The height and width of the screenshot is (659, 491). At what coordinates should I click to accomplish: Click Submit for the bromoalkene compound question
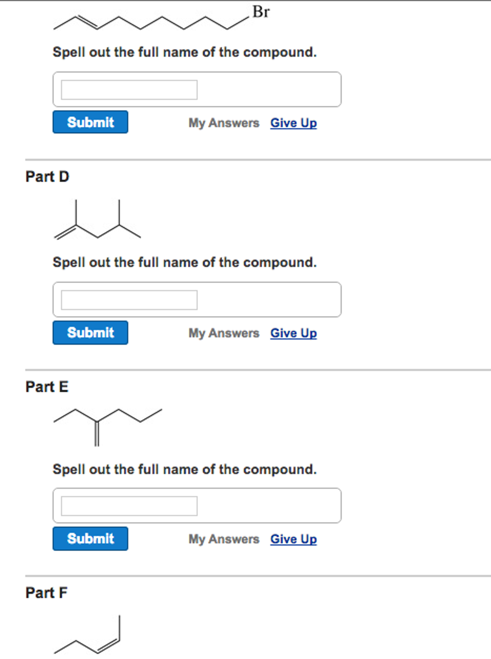click(x=90, y=122)
